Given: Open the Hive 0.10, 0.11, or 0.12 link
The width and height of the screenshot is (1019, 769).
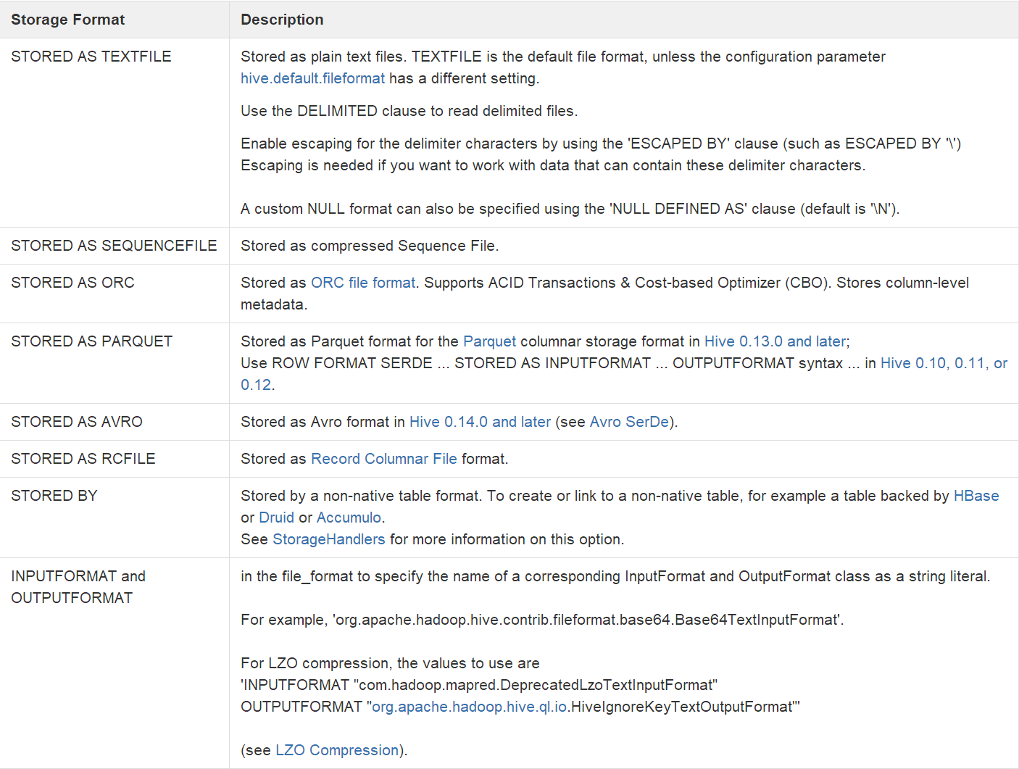Looking at the screenshot, I should point(943,363).
